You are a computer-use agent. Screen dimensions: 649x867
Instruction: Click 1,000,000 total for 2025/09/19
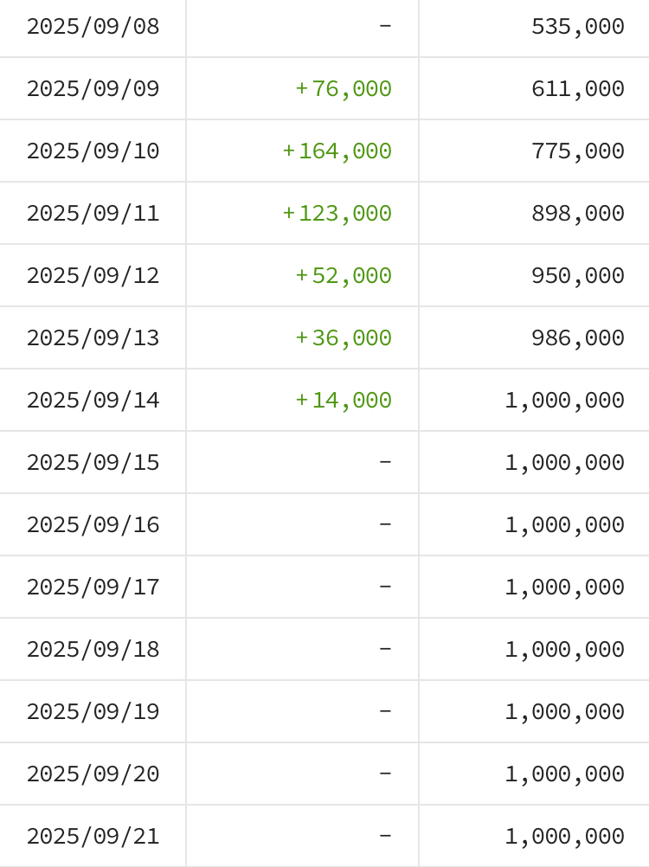point(564,712)
